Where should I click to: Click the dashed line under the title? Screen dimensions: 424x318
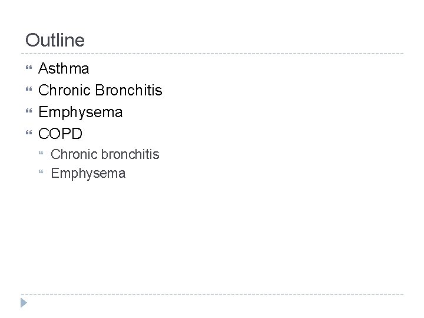[212, 54]
